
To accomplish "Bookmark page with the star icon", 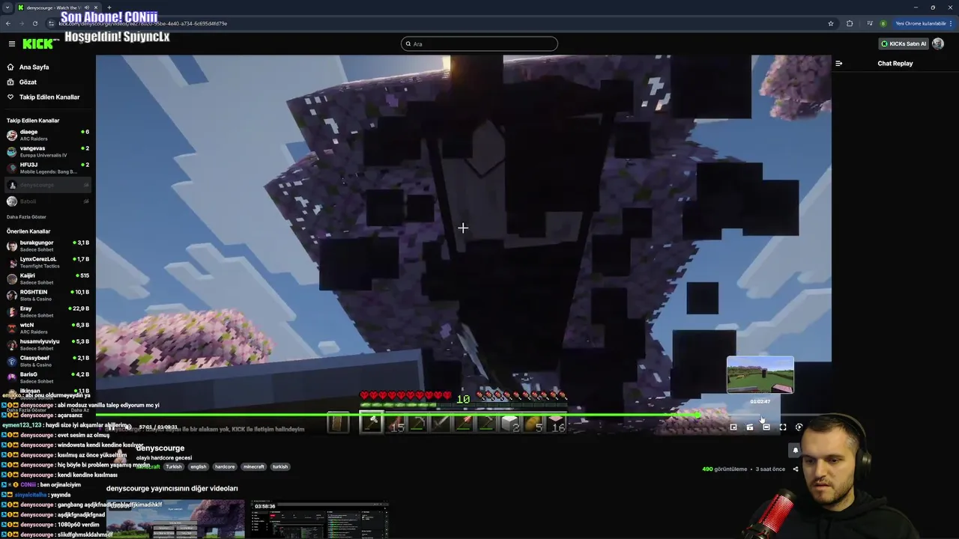I will coord(831,23).
